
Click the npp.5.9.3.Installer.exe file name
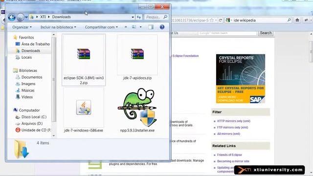[x=137, y=131]
